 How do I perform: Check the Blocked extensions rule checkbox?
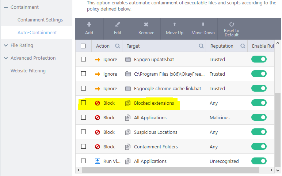click(83, 103)
